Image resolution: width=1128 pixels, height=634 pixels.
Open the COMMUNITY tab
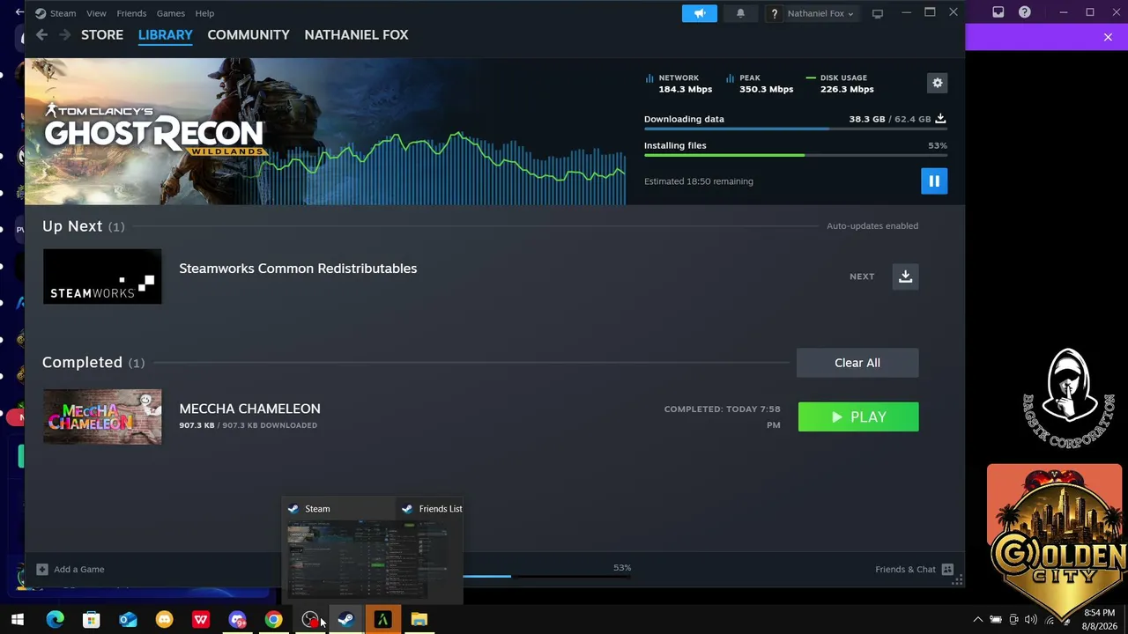(x=249, y=34)
